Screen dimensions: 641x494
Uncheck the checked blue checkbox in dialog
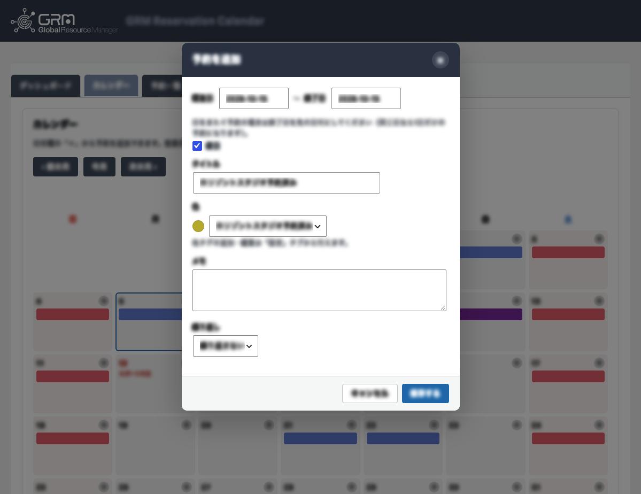197,145
